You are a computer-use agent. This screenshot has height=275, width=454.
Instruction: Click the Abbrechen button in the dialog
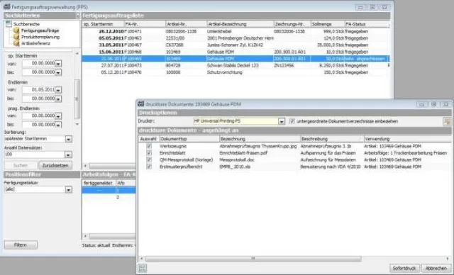(436, 269)
